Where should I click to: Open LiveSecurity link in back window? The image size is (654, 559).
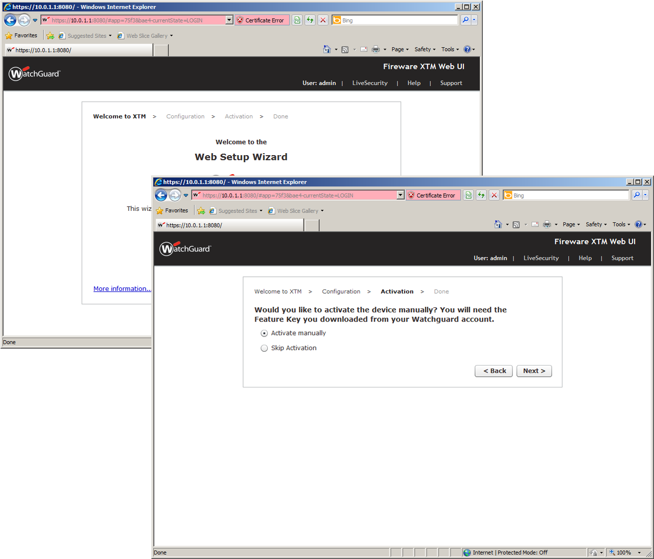(x=370, y=83)
